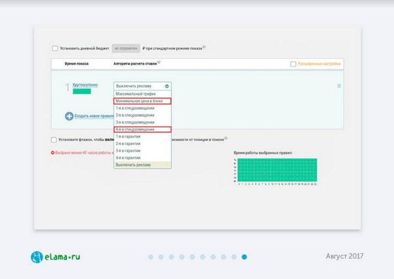Viewport: 394px width, 279px height.
Task: Click the "Август 2017" date text
Action: coord(345,256)
